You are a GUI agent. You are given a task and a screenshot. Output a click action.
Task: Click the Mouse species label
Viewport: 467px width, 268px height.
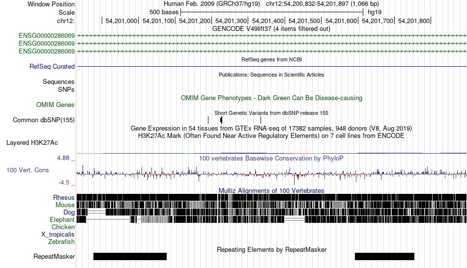pyautogui.click(x=65, y=205)
